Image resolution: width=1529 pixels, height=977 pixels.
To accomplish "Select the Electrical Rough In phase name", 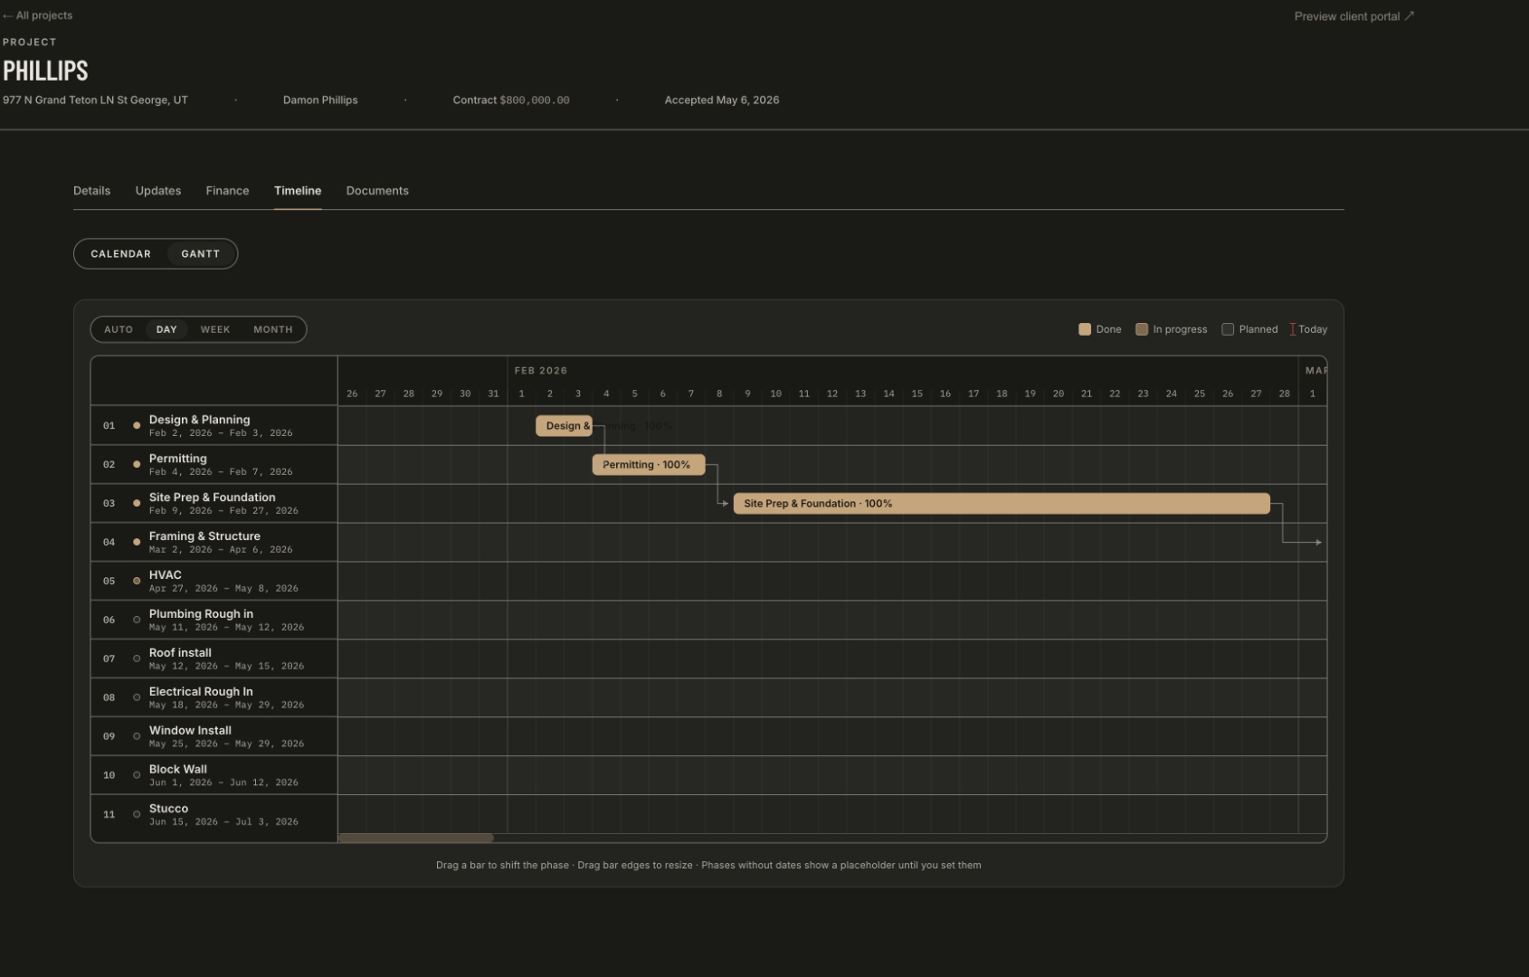I will (x=201, y=692).
